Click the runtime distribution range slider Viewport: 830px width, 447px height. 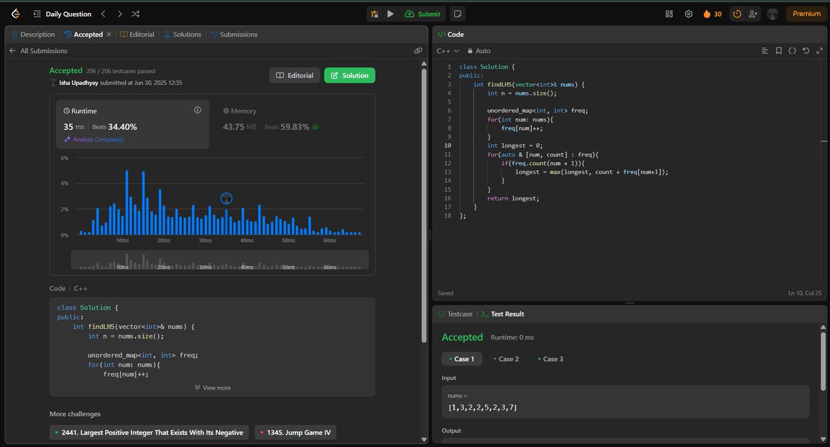click(x=220, y=260)
